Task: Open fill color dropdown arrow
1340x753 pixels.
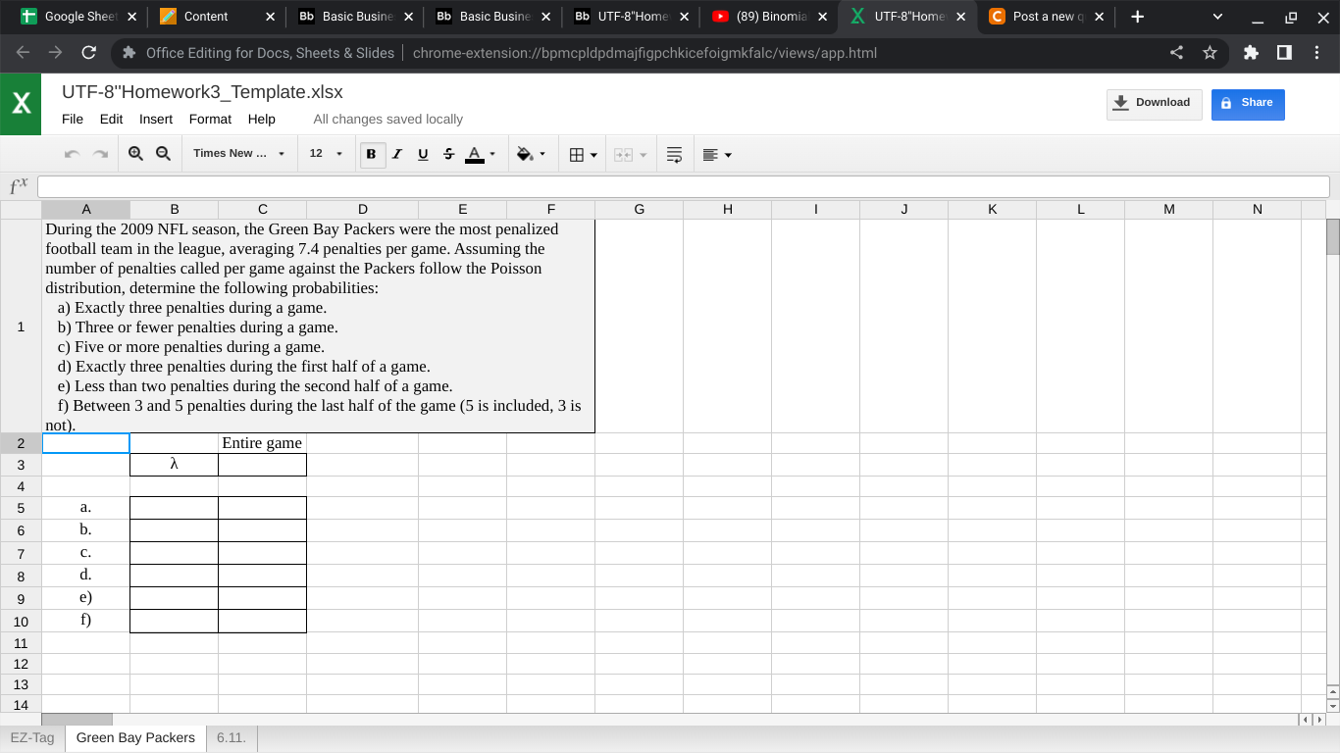Action: tap(542, 154)
